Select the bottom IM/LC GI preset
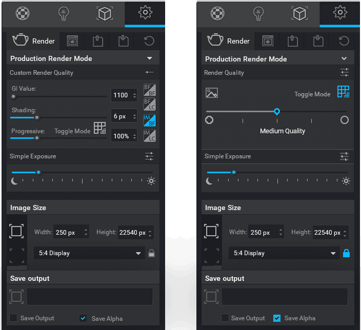This screenshot has width=361, height=330. 150,136
